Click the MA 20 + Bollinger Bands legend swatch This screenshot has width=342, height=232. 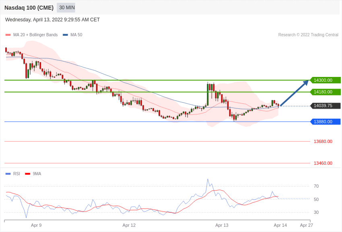(x=8, y=35)
